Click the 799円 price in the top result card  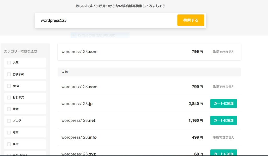click(197, 52)
